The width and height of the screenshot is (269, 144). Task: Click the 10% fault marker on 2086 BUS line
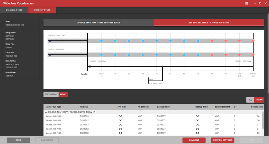[115, 41]
